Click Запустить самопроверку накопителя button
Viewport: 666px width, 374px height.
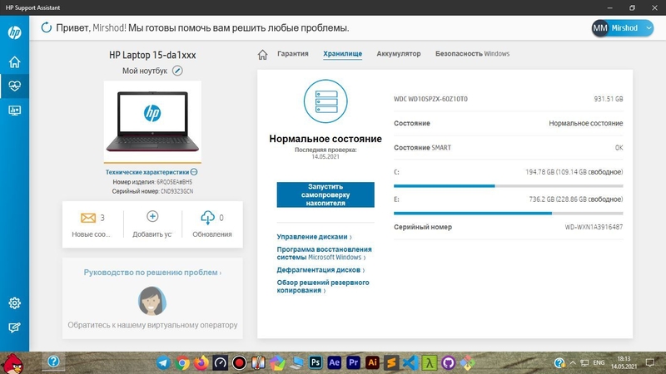[x=326, y=194]
